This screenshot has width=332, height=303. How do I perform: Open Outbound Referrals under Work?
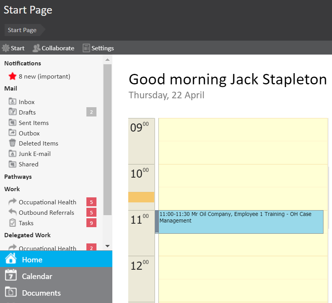pyautogui.click(x=46, y=212)
